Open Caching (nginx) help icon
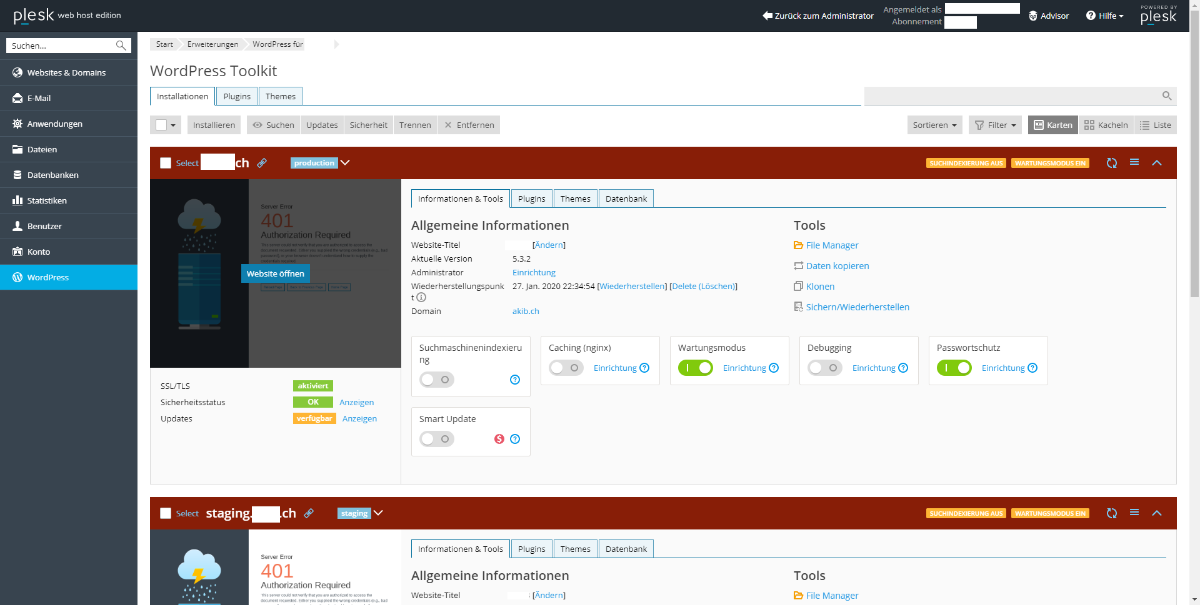This screenshot has height=605, width=1200. (x=644, y=368)
